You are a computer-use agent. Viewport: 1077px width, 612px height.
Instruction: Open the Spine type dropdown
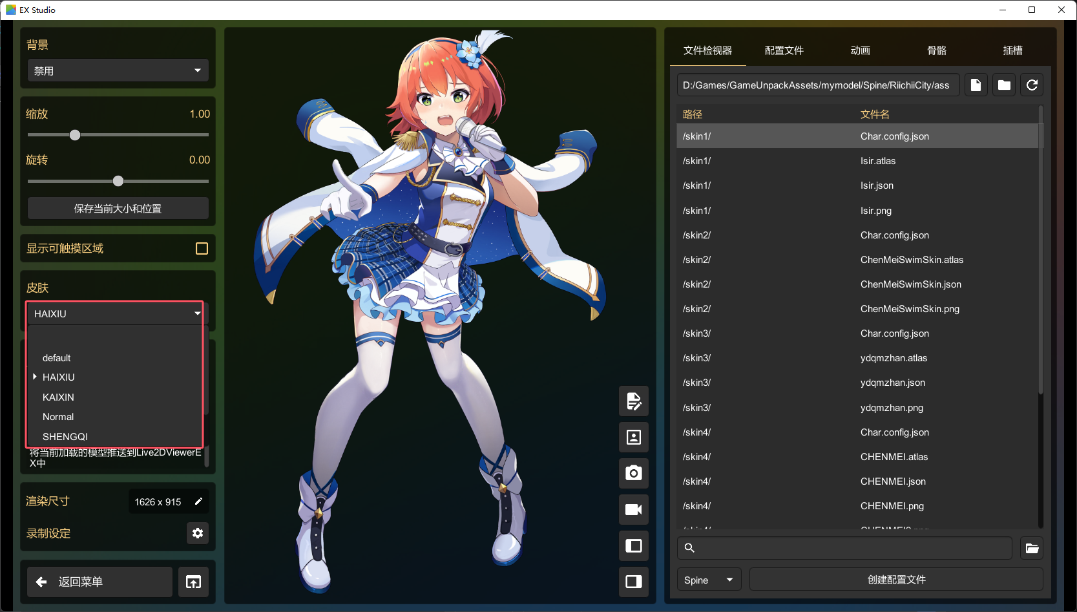[x=709, y=580]
